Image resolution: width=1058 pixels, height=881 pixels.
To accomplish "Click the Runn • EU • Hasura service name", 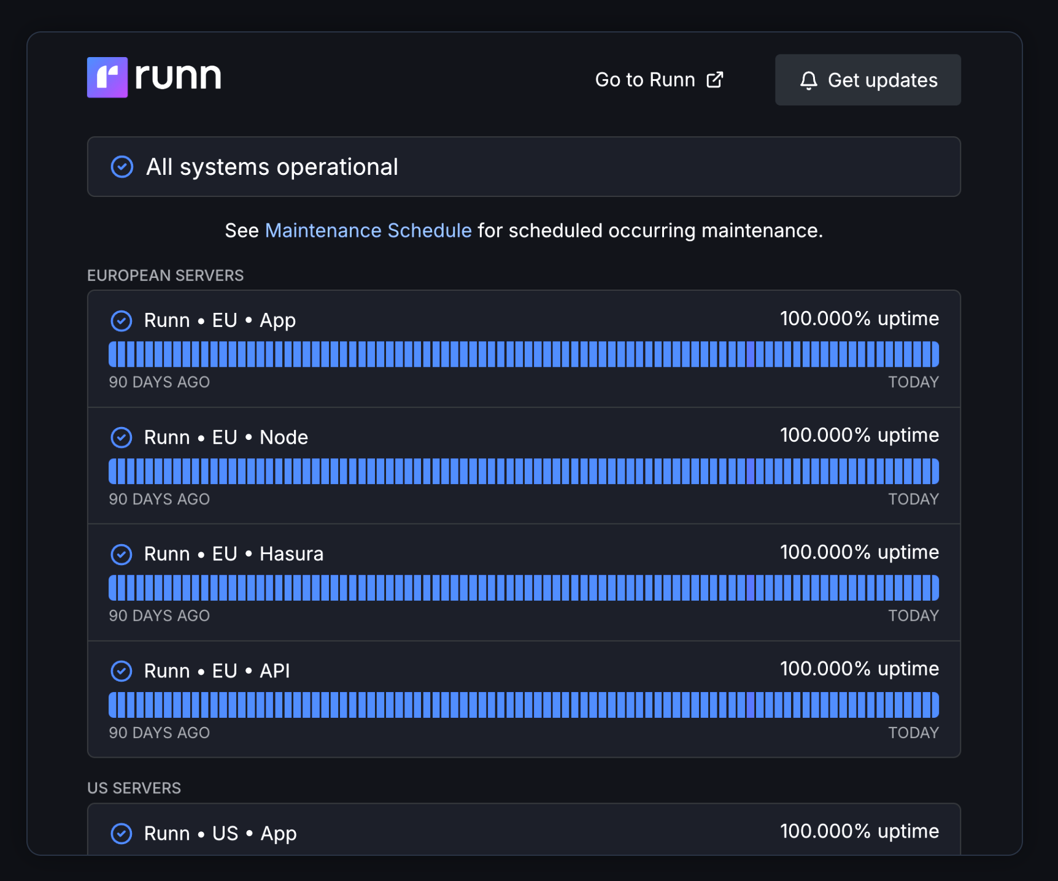I will tap(234, 554).
